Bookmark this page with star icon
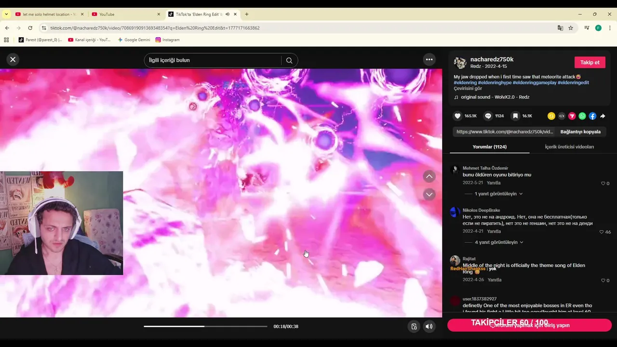This screenshot has height=347, width=617. [x=571, y=28]
